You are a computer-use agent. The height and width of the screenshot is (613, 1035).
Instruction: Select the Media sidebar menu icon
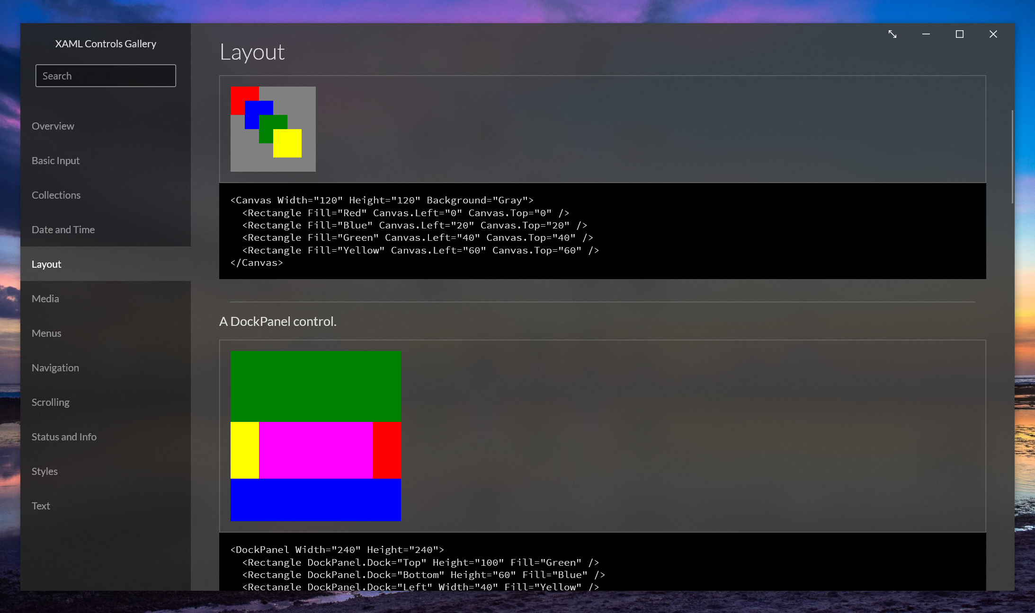(45, 298)
